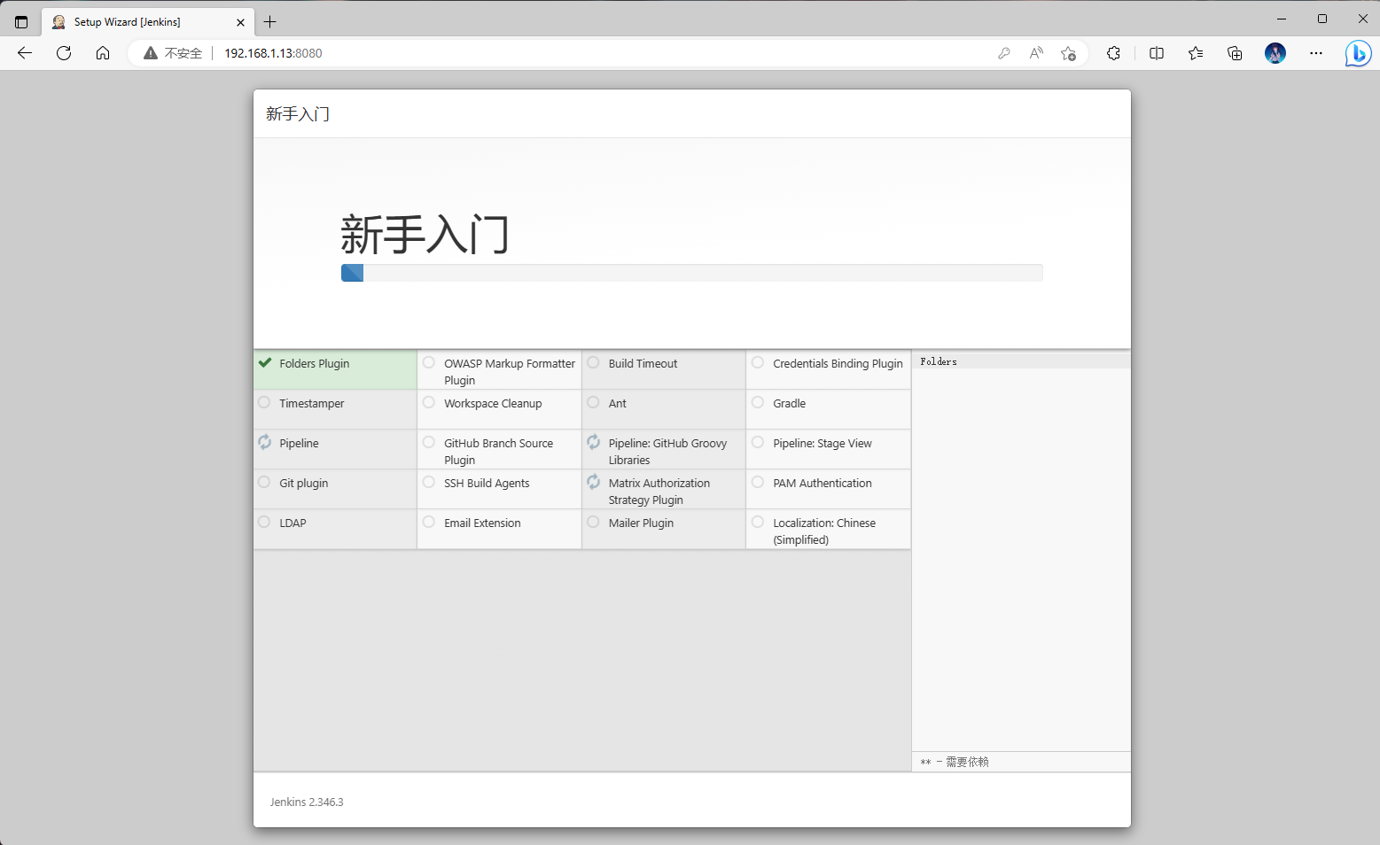Click the 不安全 security label

(183, 53)
